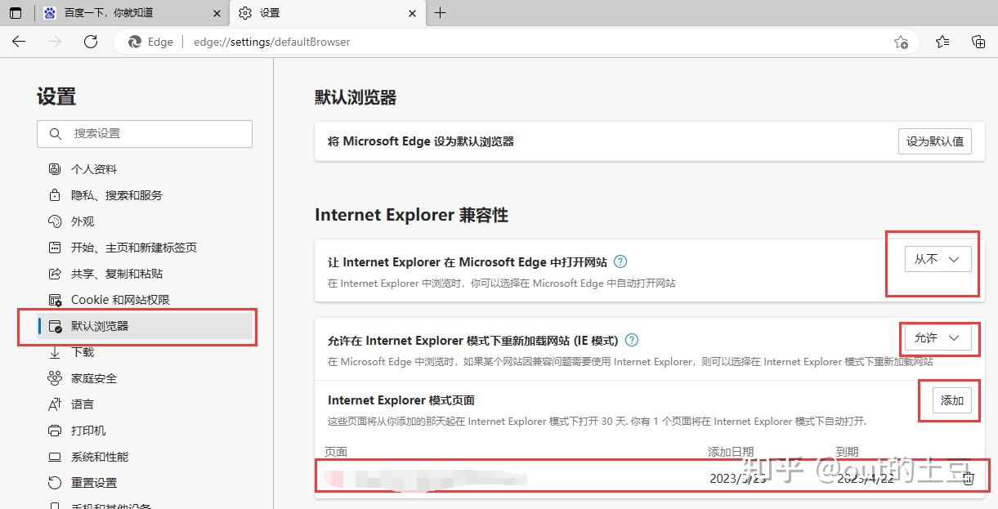Screen dimensions: 998x509
Task: Click help icon next to (IE 模式)
Action: [631, 340]
